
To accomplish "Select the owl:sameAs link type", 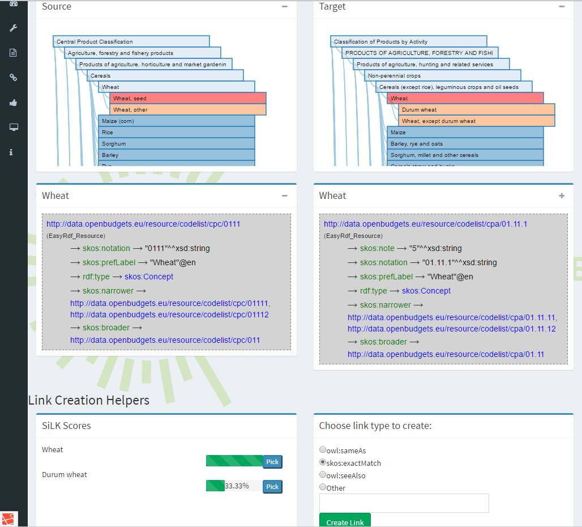I will click(x=323, y=449).
